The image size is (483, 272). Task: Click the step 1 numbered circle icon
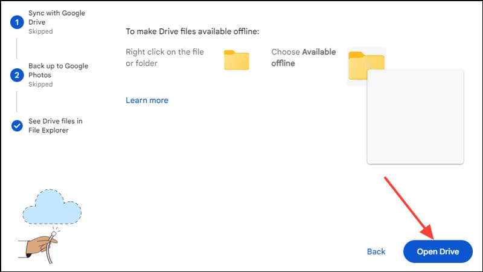17,22
